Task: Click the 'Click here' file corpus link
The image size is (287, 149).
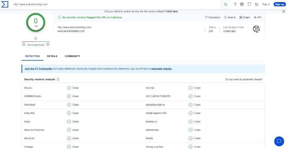Action: [x=172, y=11]
